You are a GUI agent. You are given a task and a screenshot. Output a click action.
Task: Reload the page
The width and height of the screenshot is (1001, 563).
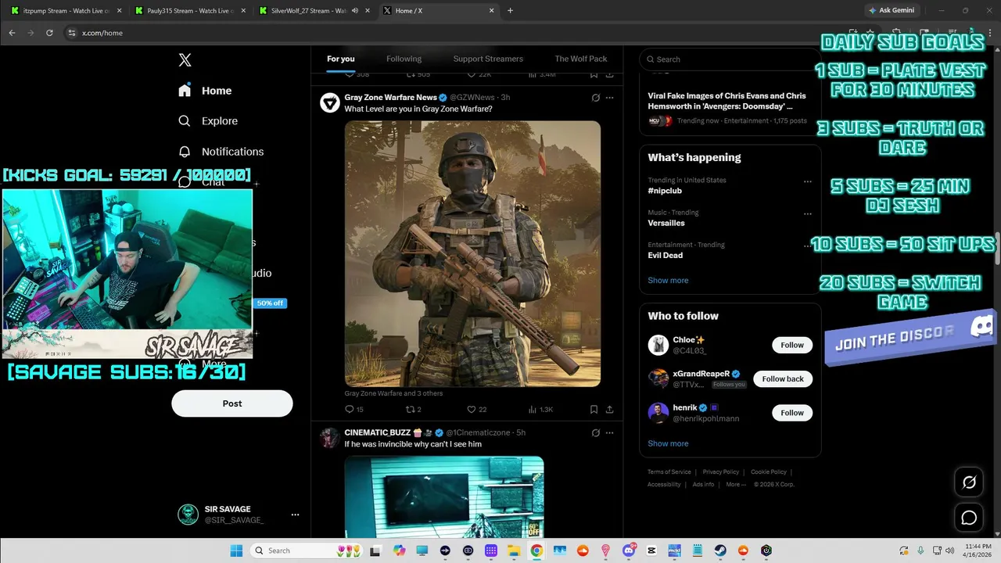[x=49, y=33]
